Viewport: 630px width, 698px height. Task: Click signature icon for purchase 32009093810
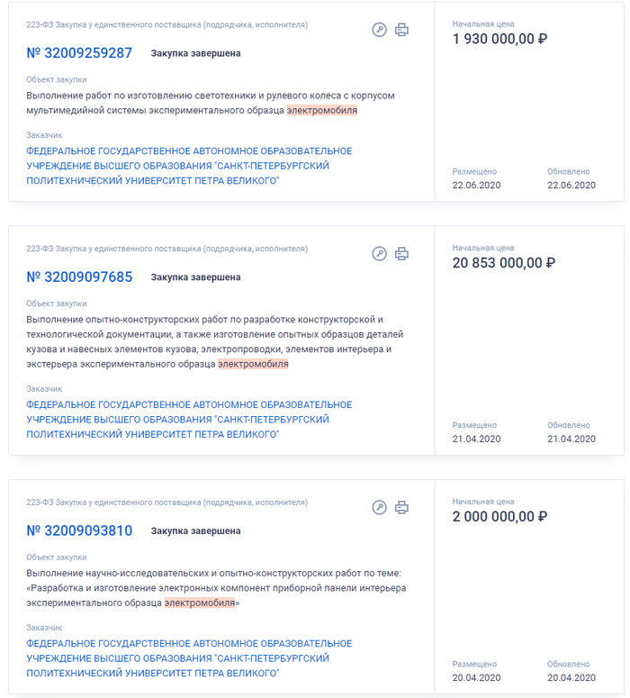[x=379, y=507]
